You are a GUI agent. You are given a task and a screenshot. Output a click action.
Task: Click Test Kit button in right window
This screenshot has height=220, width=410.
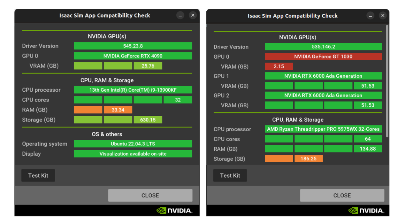[x=230, y=175]
